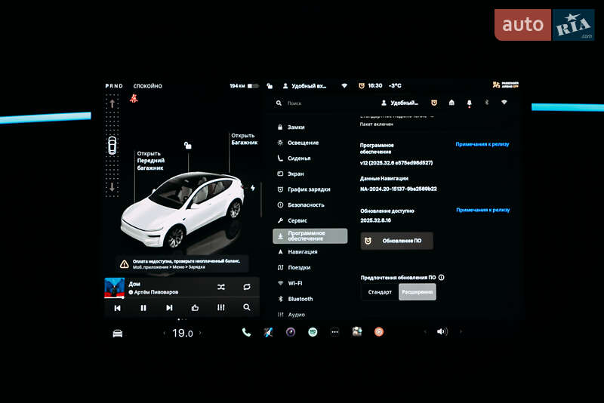The height and width of the screenshot is (403, 604).
Task: Click Wi-Fi icon in settings header
Action: pyautogui.click(x=504, y=103)
